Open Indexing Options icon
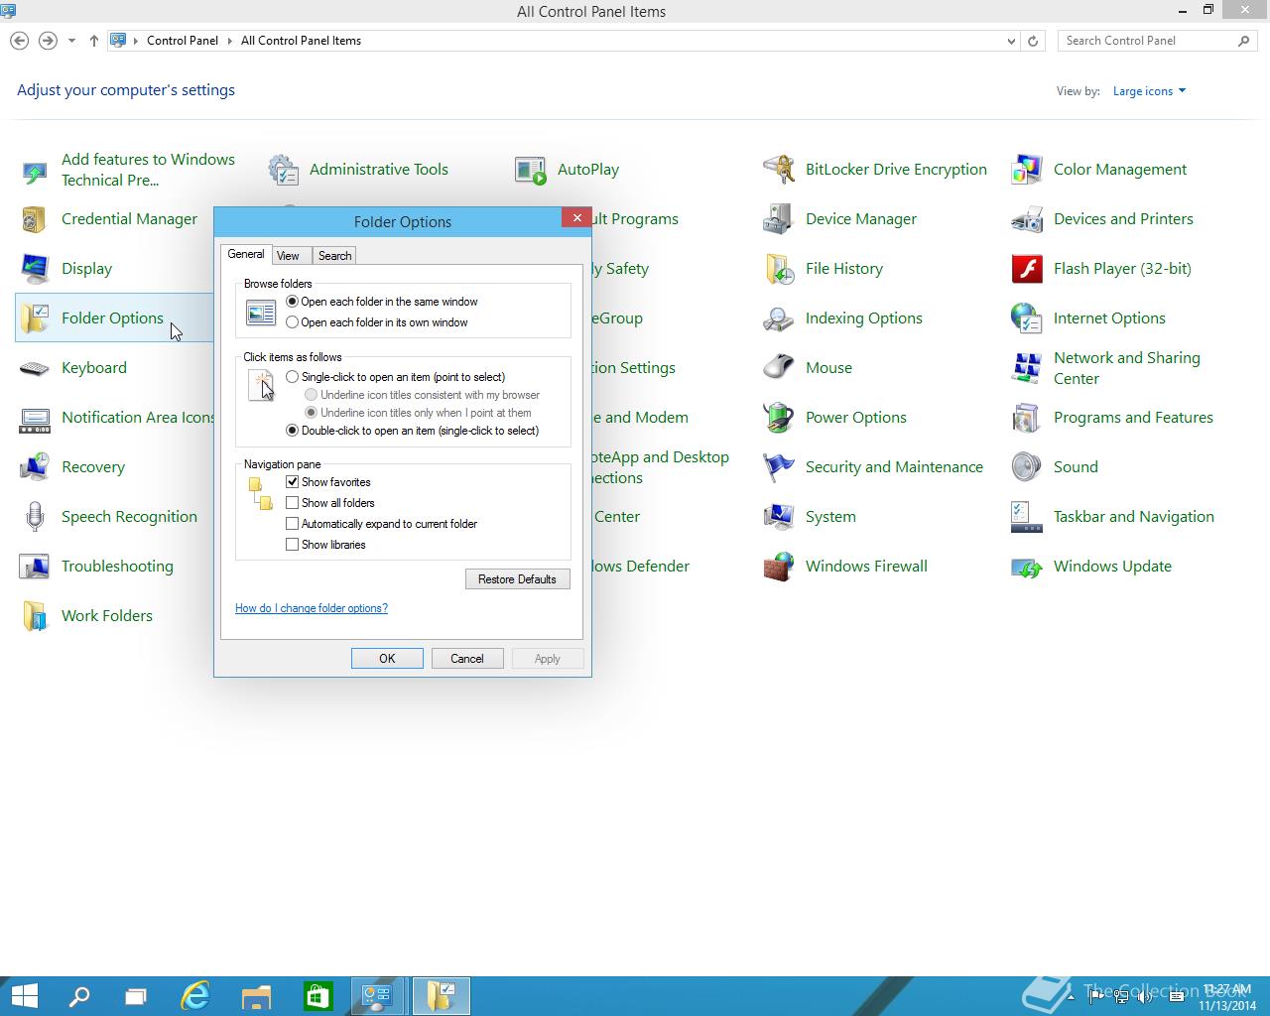1270x1016 pixels. click(x=779, y=318)
